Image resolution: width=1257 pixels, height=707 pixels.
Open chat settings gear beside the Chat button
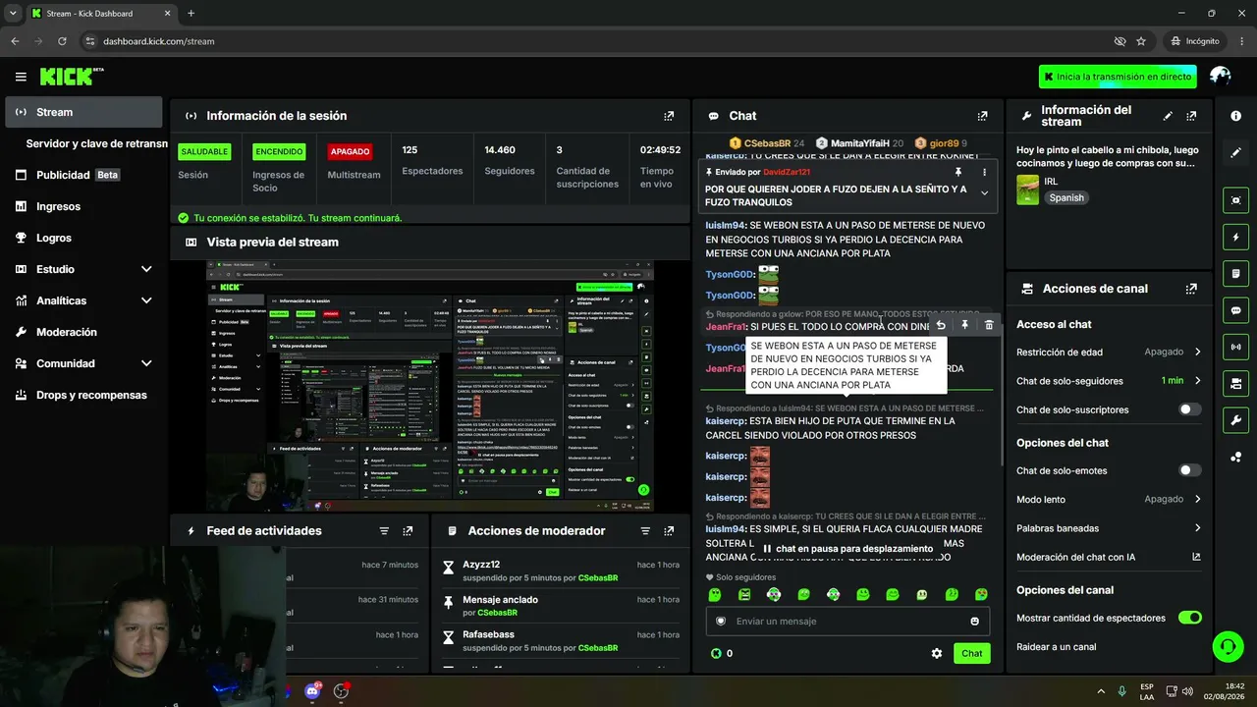(x=937, y=653)
